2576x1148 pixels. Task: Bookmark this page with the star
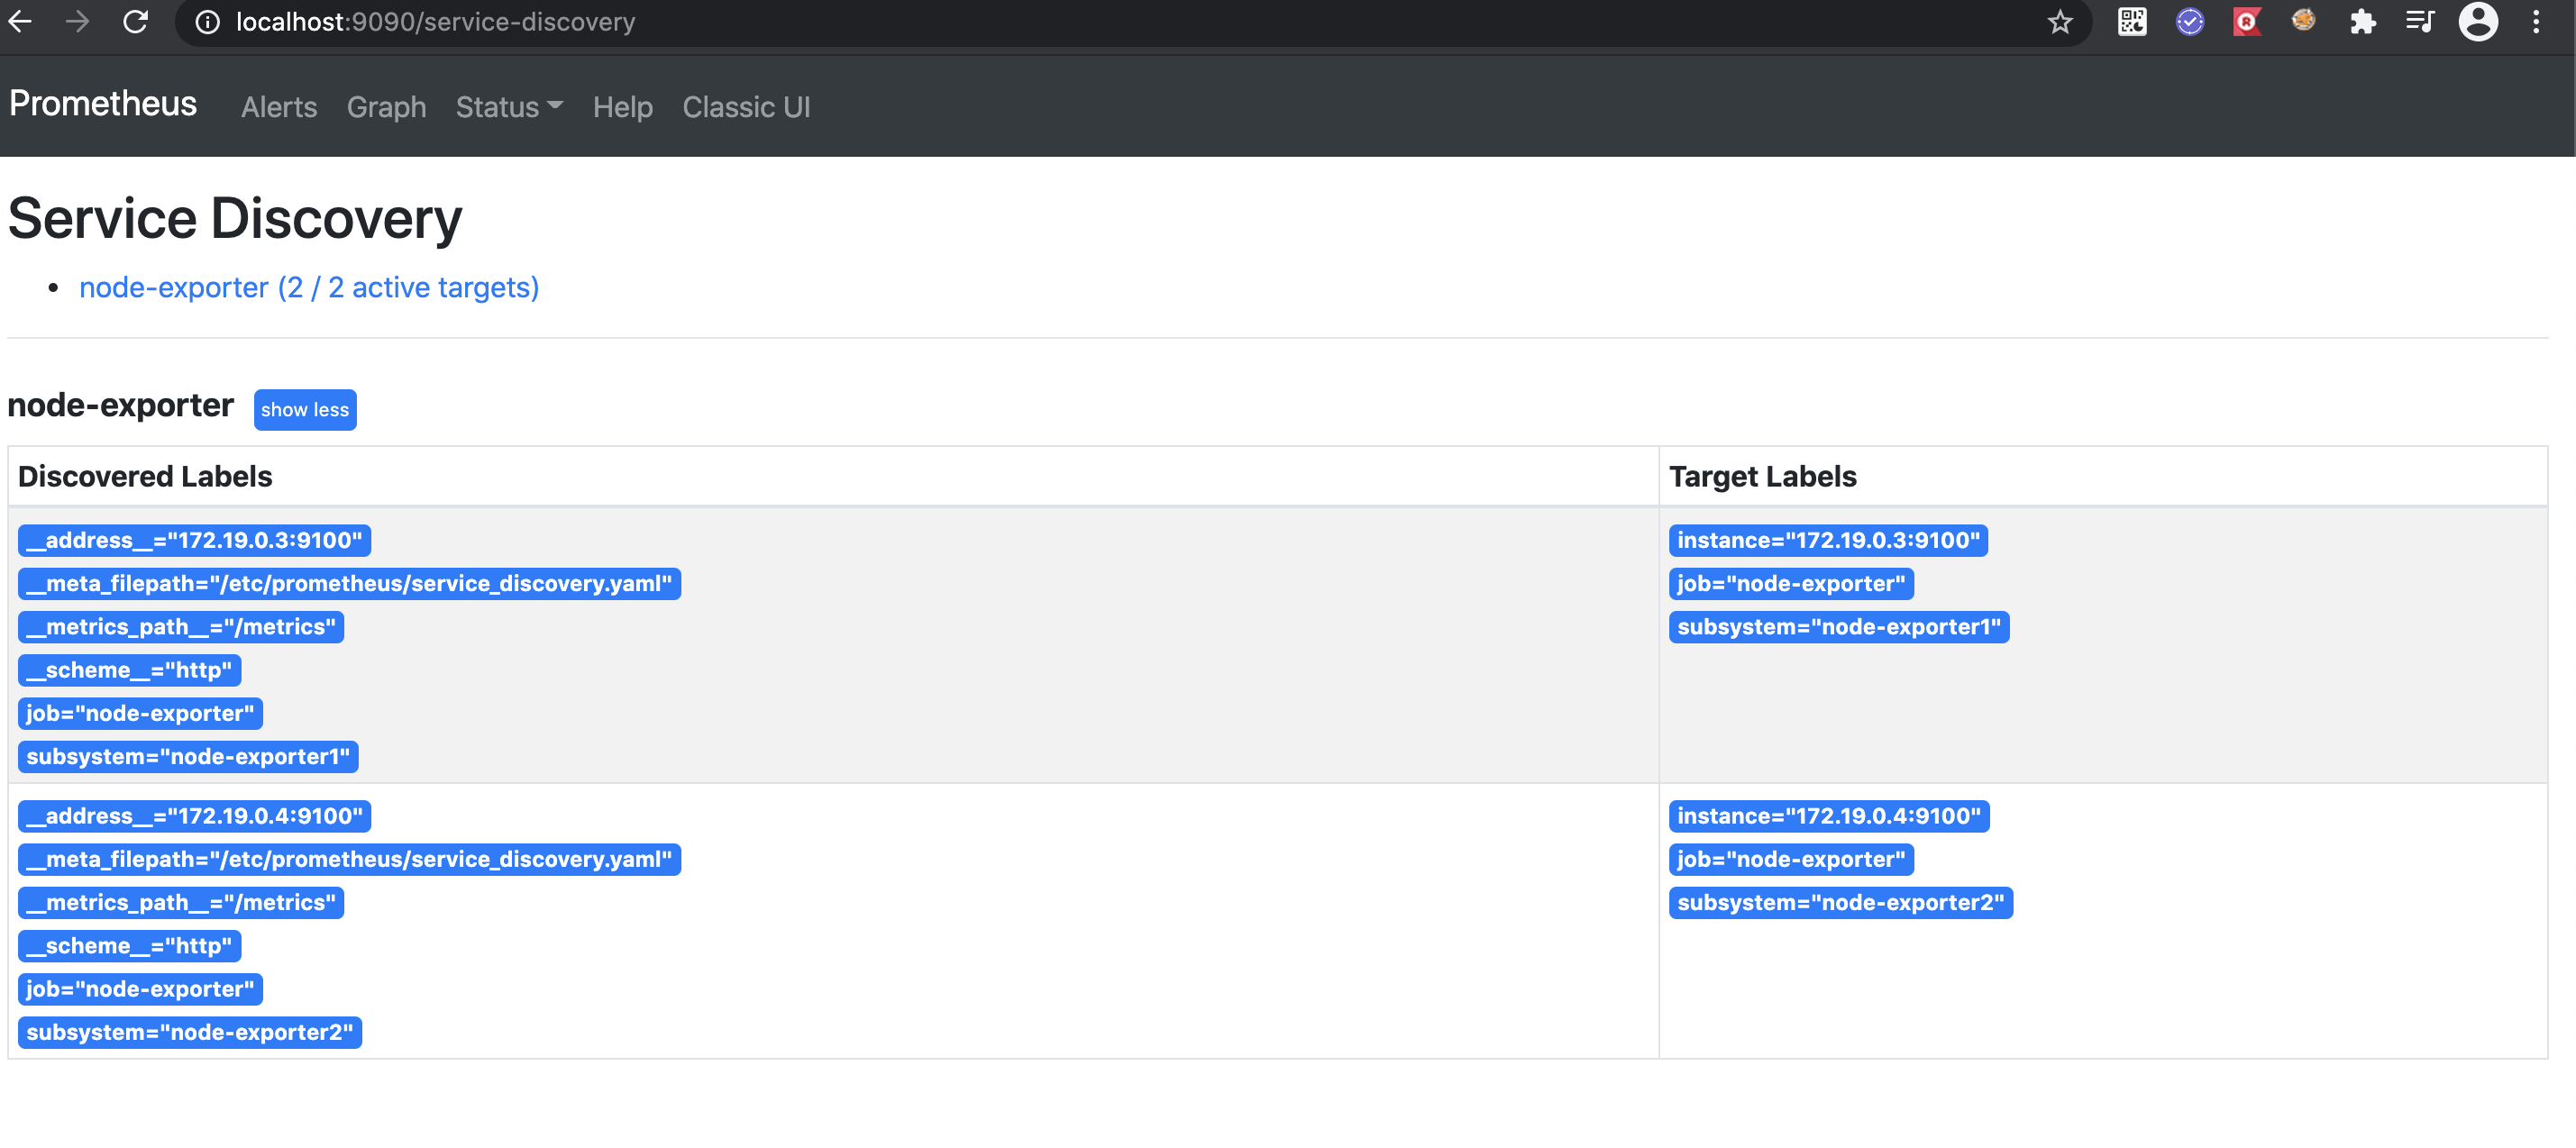[2059, 22]
